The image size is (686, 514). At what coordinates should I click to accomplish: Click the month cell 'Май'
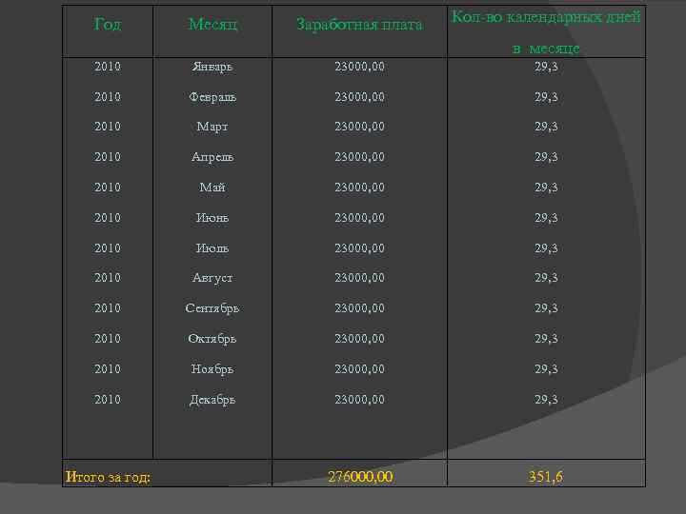pos(212,188)
